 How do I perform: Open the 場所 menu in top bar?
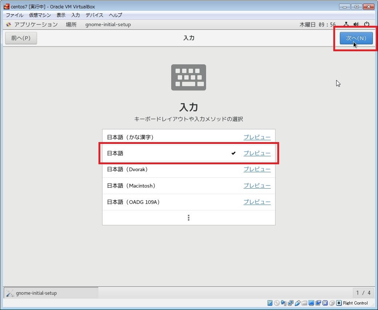pyautogui.click(x=71, y=25)
